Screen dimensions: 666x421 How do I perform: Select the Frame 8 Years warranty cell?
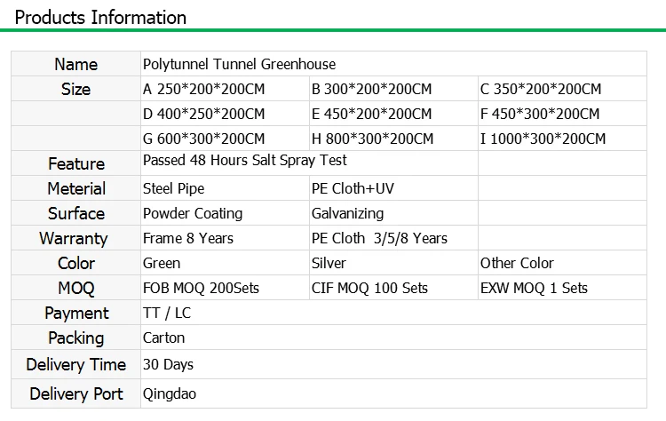(x=188, y=238)
